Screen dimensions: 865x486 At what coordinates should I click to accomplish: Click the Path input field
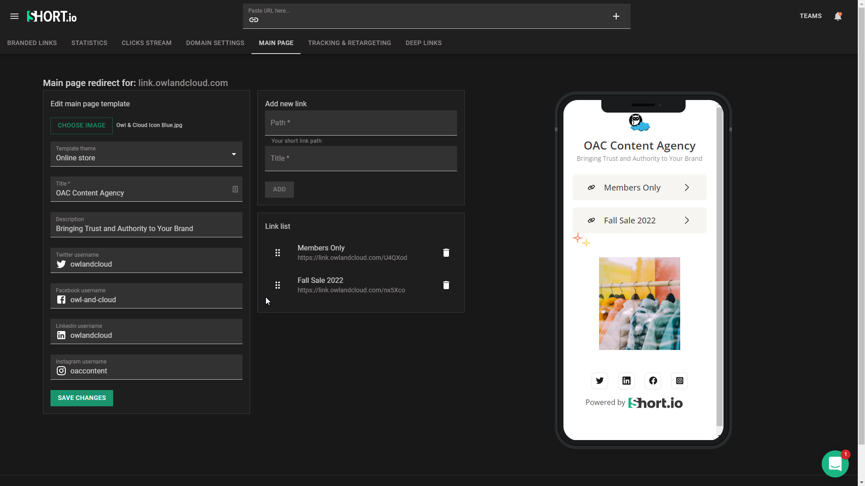pyautogui.click(x=361, y=123)
